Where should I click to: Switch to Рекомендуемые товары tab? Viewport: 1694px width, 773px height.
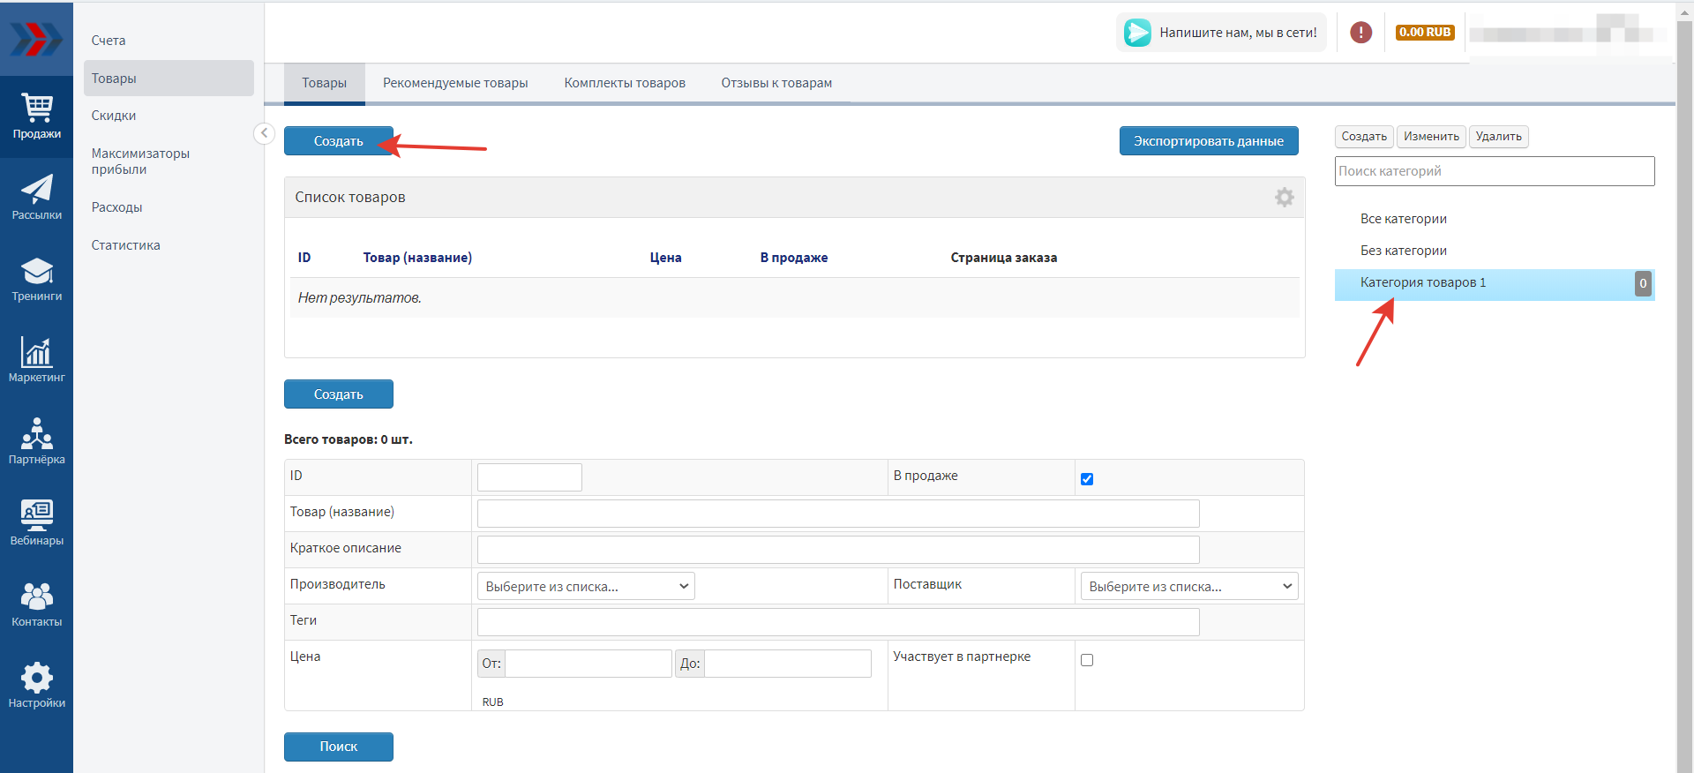pyautogui.click(x=455, y=83)
